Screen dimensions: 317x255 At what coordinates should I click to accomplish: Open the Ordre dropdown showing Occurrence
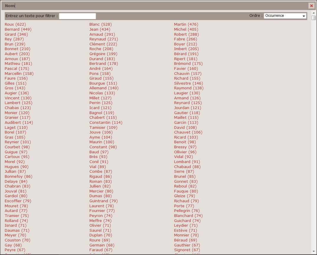pyautogui.click(x=285, y=16)
